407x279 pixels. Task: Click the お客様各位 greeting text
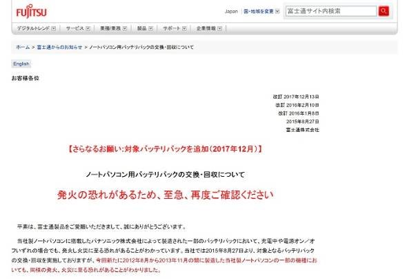coord(25,78)
